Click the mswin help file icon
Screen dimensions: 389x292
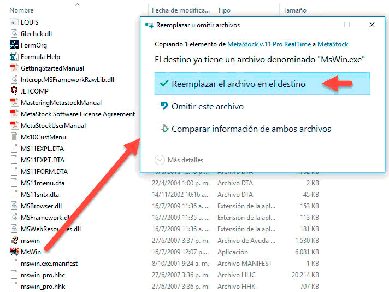point(14,240)
